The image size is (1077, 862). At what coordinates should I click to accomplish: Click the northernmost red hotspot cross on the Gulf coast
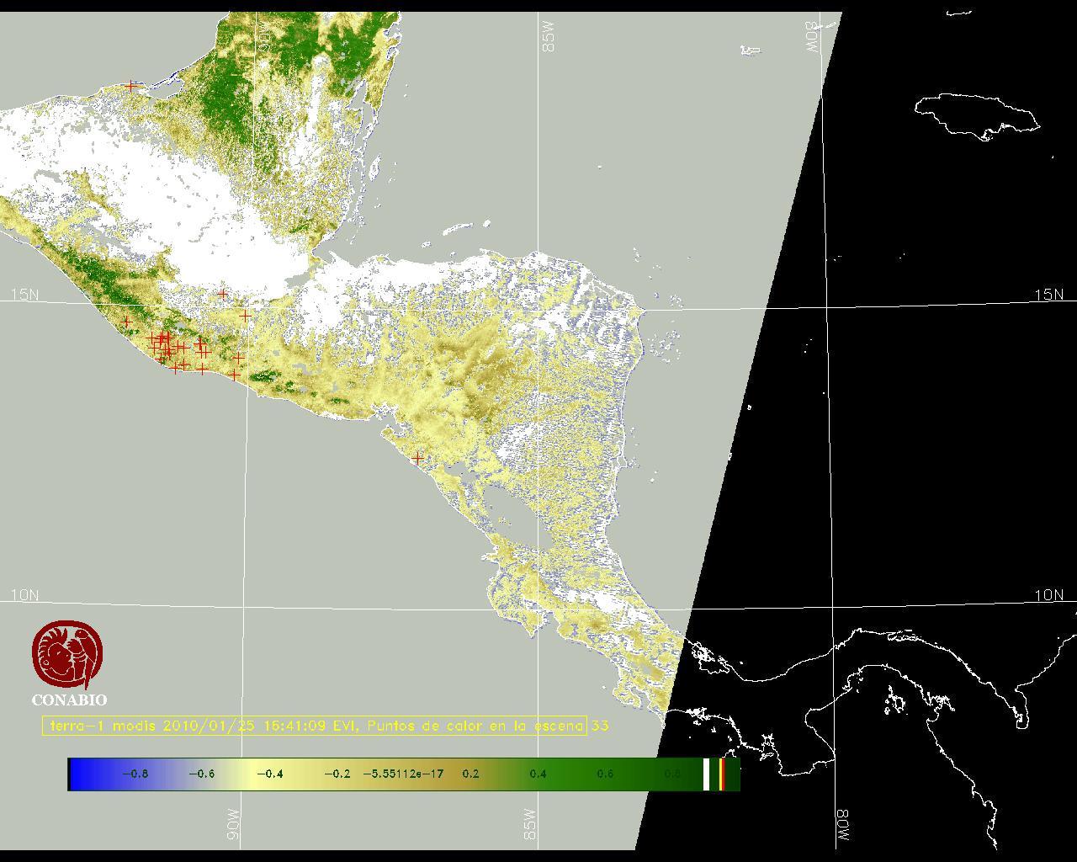[x=130, y=86]
